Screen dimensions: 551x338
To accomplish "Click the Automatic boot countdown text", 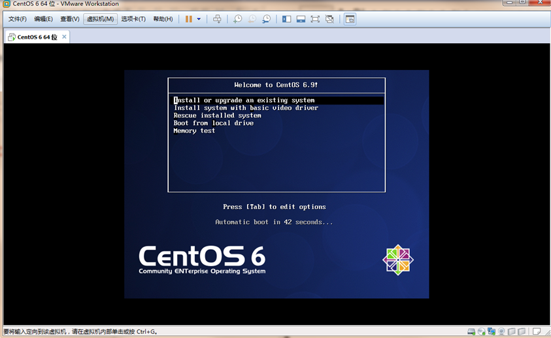I will click(274, 222).
